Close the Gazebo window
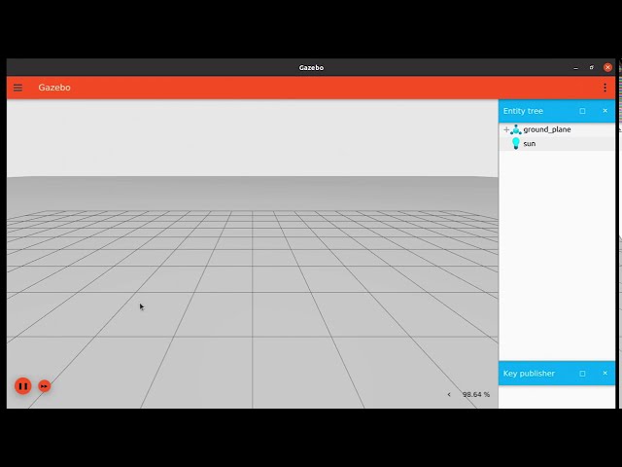The height and width of the screenshot is (467, 622). [607, 67]
